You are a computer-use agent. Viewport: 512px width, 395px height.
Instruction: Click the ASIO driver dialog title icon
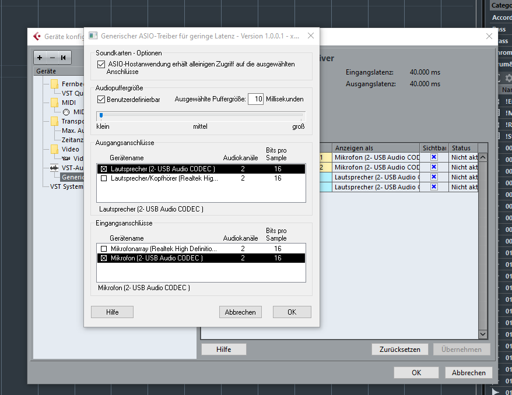93,36
